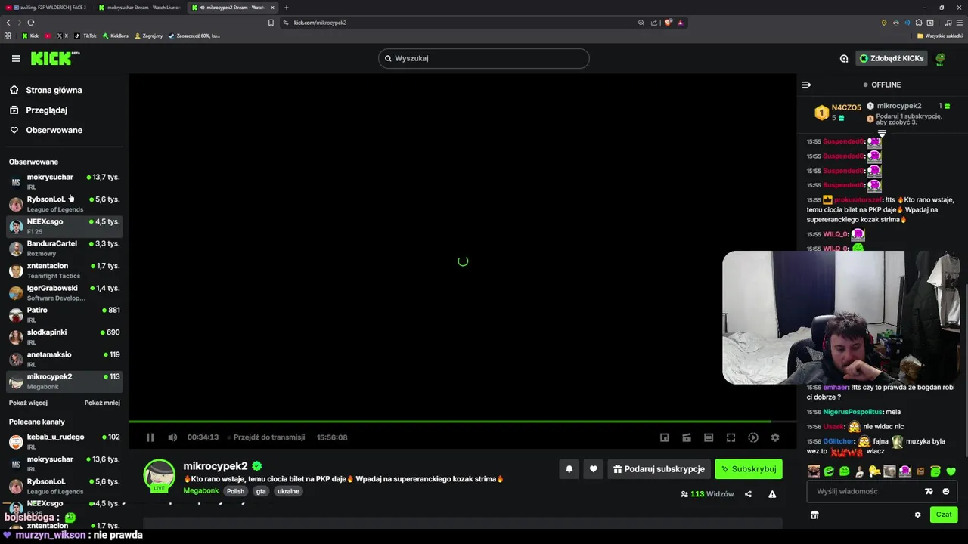
Task: Click the N4CZO5 top gifter entry
Action: 838,112
